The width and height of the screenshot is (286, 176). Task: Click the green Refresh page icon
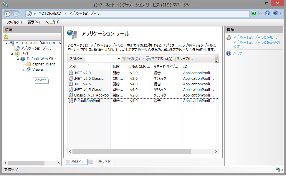coord(254,13)
